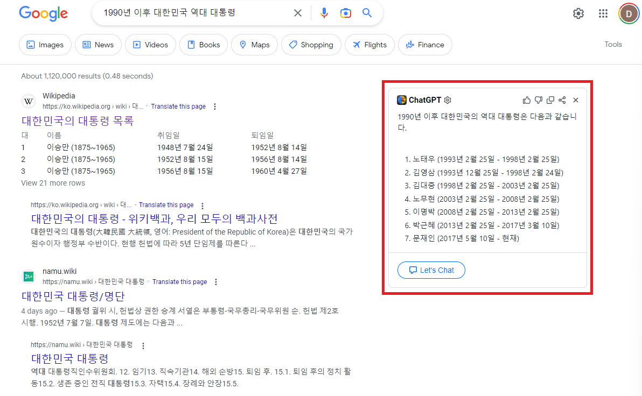Click ChatGPT entry 4. 노무현
The image size is (642, 396).
coord(482,199)
